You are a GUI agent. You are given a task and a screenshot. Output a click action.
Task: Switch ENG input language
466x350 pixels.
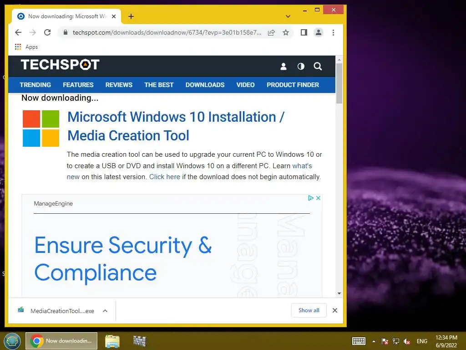[422, 341]
